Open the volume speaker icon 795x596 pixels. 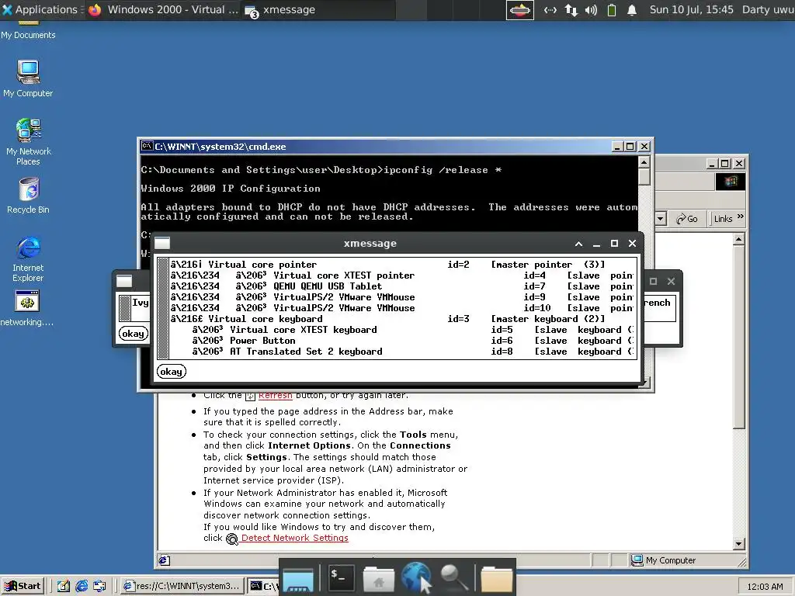point(591,9)
